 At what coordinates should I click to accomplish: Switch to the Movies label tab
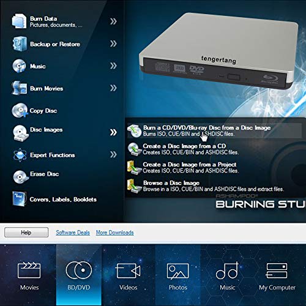tap(29, 288)
